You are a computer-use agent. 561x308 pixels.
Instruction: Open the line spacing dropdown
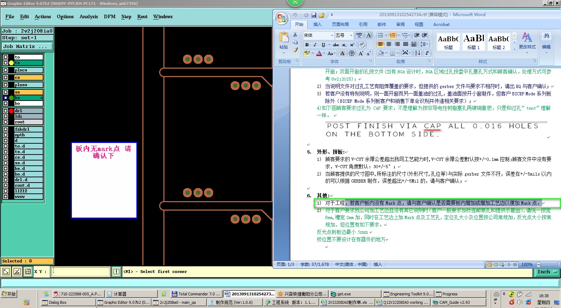(x=424, y=44)
